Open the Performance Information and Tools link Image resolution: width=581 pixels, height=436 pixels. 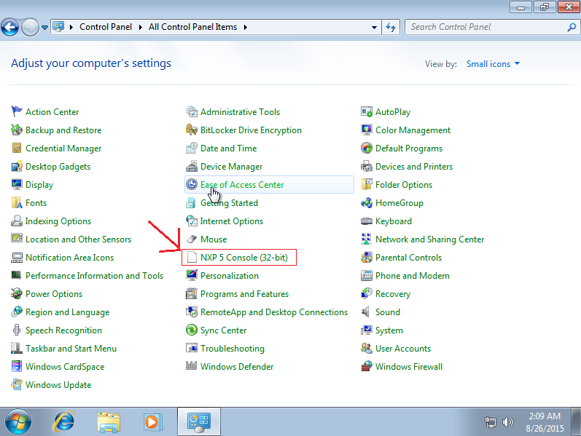tap(94, 276)
